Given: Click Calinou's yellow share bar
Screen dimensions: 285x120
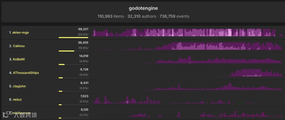Looking at the screenshot, I should [x=66, y=51].
